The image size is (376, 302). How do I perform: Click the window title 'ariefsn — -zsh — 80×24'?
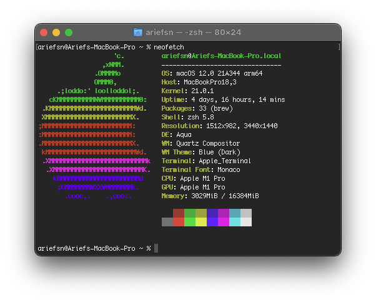tap(193, 32)
